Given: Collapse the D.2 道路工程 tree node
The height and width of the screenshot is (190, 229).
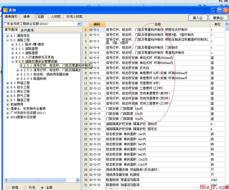Looking at the screenshot, I should coord(7,40).
